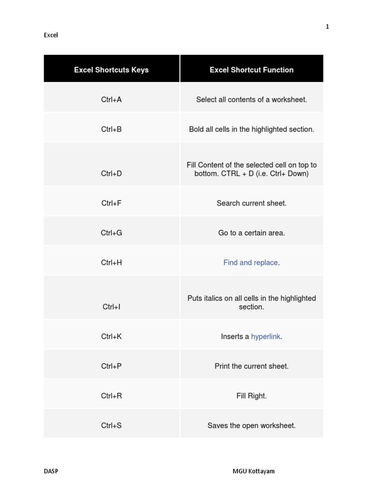
Task: Click the 'Excel Shortcuts Keys' column header
Action: click(x=111, y=70)
